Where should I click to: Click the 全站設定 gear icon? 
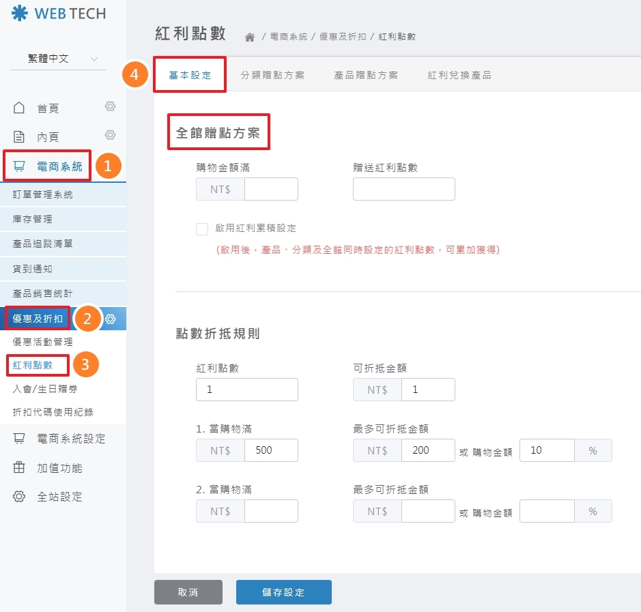pos(20,497)
